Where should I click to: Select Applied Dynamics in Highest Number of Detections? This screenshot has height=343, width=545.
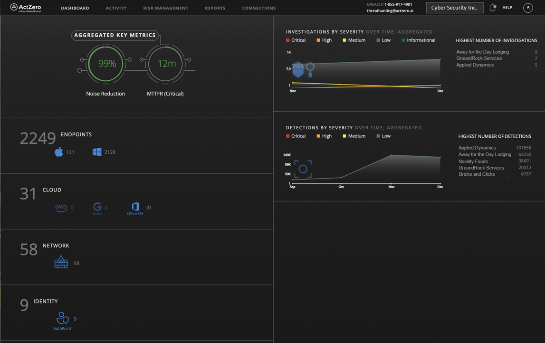[x=477, y=148]
